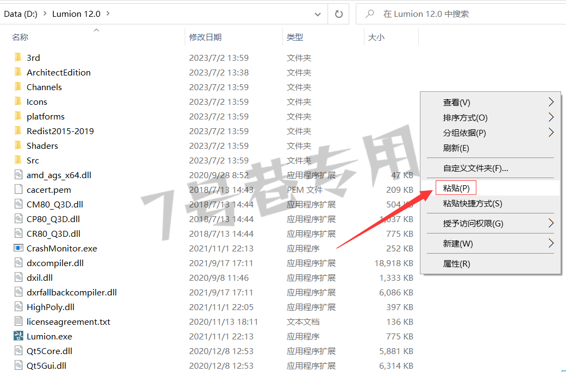
Task: Select the licenseagreement.txt file name
Action: (x=68, y=321)
